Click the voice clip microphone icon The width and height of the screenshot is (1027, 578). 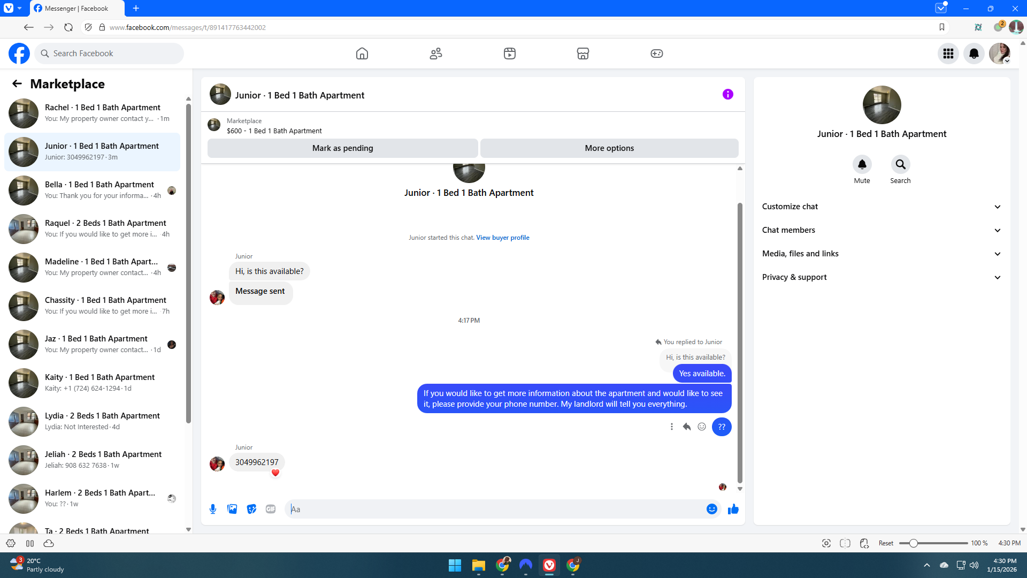pos(213,509)
